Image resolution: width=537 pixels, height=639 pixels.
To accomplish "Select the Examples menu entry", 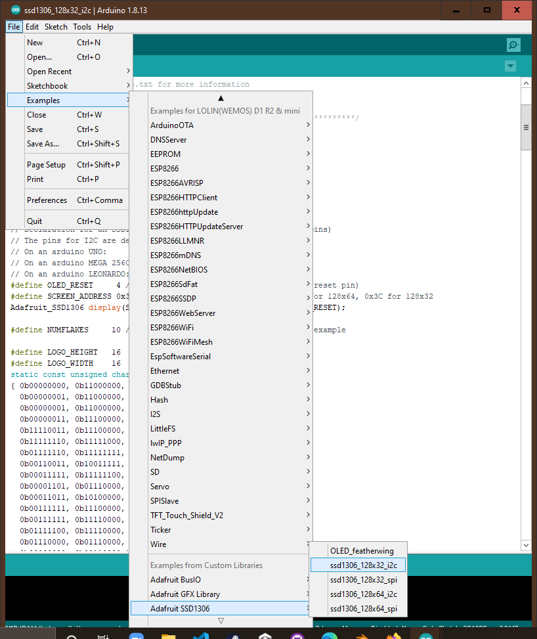I will coord(70,100).
